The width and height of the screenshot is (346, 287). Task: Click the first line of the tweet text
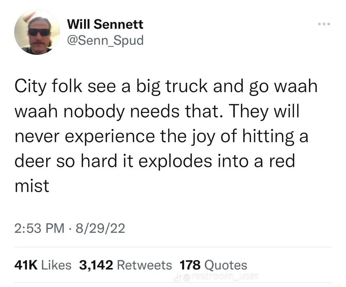point(165,86)
